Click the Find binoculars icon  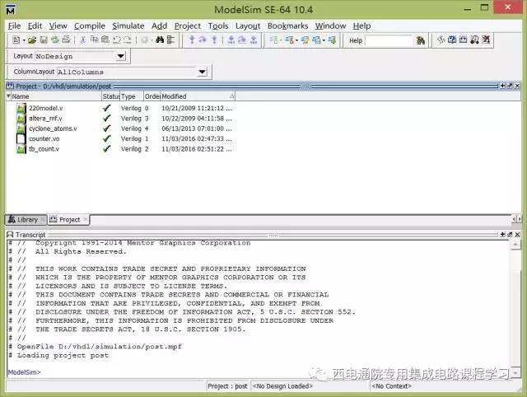(160, 40)
